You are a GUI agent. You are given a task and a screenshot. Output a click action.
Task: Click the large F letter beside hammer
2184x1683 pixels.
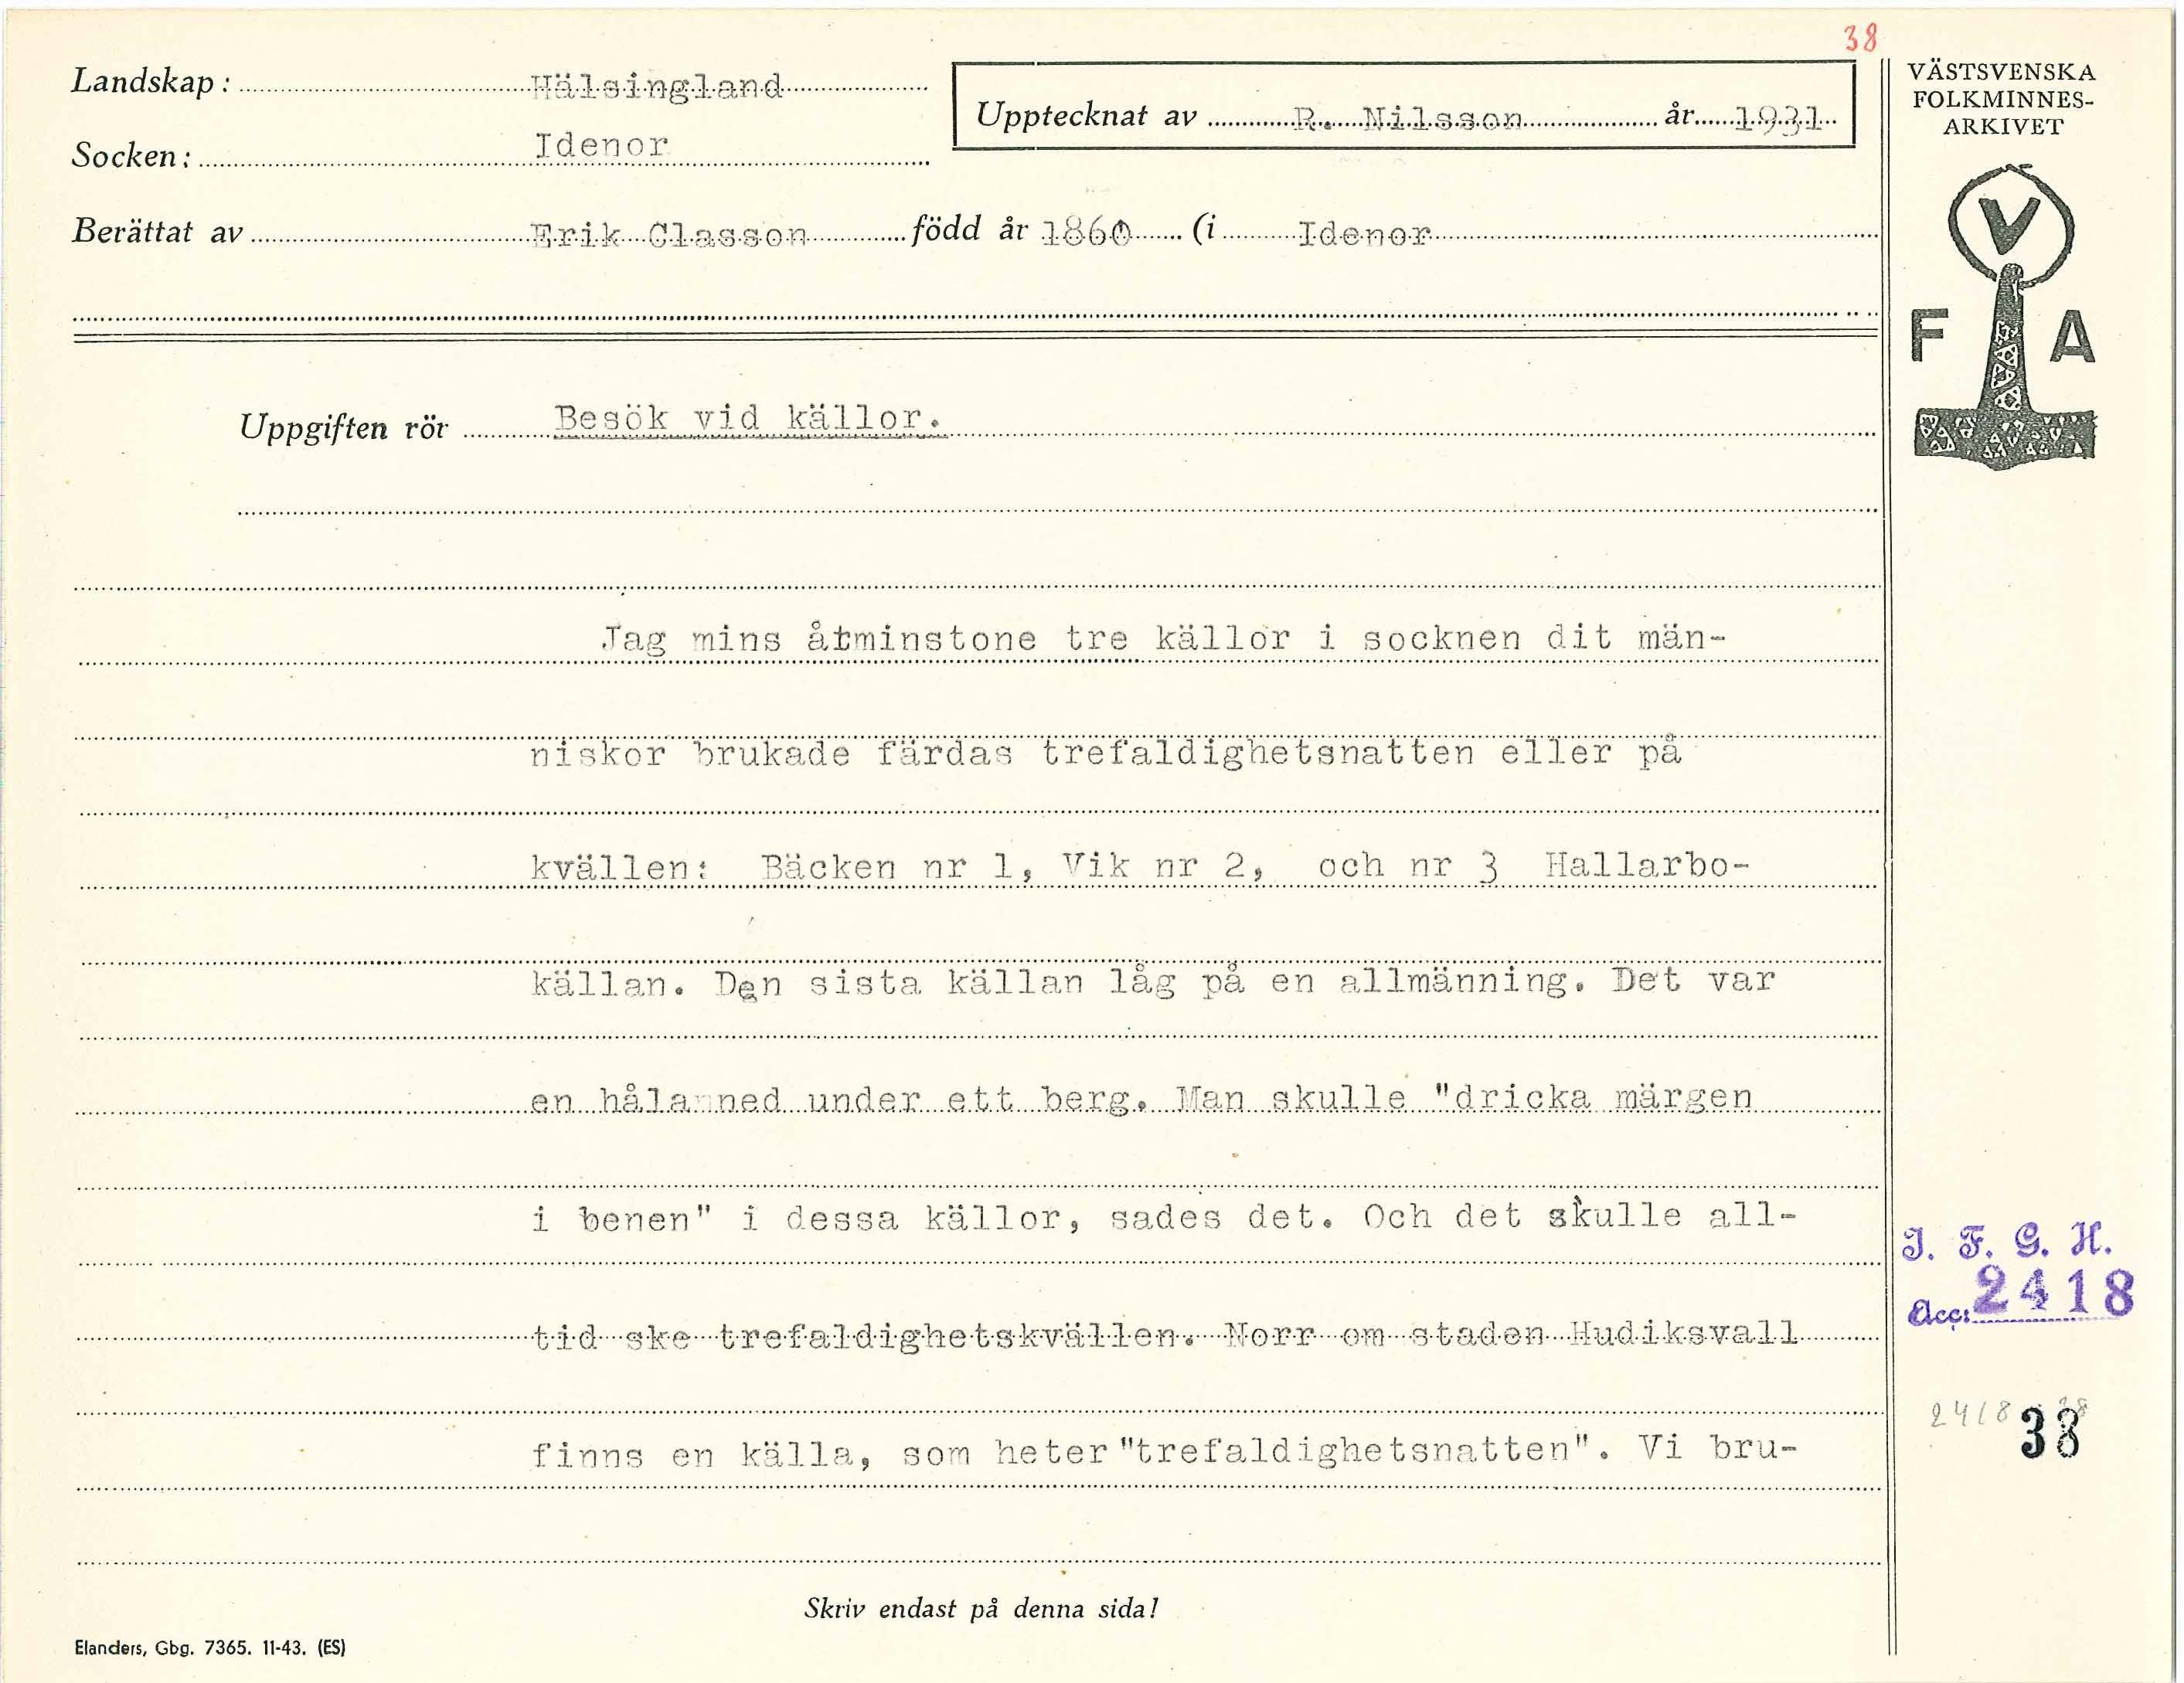[1929, 337]
